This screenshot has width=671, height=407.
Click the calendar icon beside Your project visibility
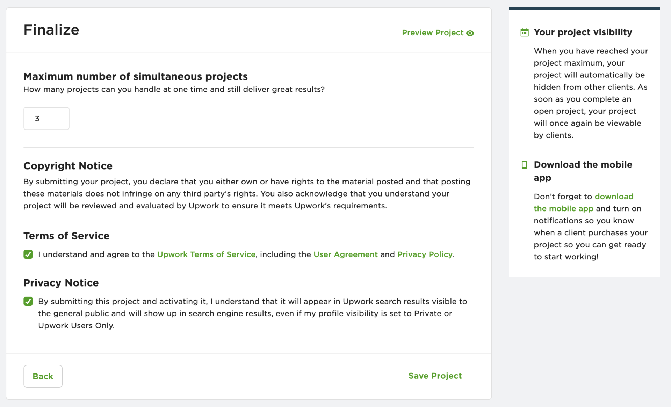525,32
